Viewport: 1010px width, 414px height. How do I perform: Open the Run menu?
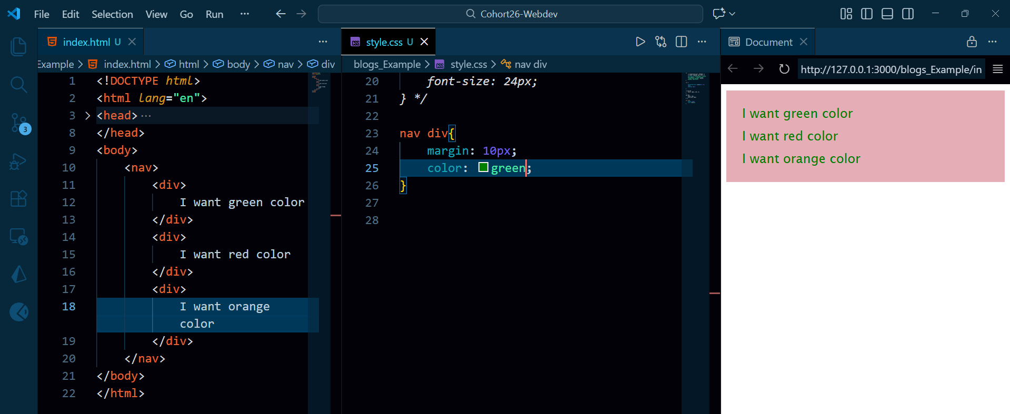pyautogui.click(x=214, y=14)
